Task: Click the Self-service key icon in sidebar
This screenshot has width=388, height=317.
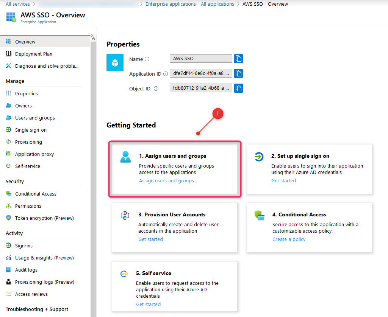Action: coord(8,166)
